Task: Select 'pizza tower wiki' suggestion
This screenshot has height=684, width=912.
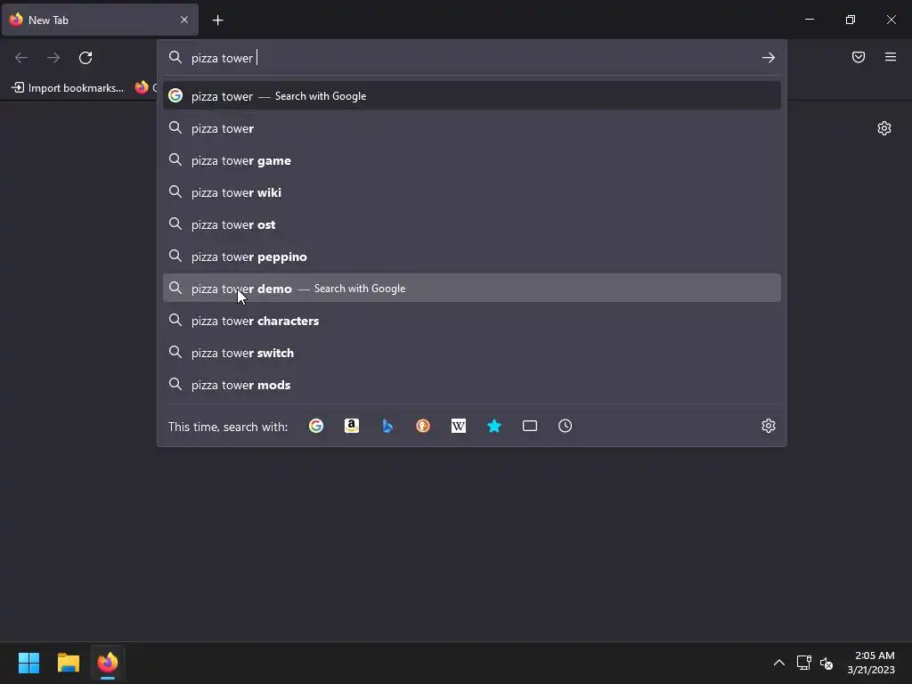Action: [x=472, y=192]
